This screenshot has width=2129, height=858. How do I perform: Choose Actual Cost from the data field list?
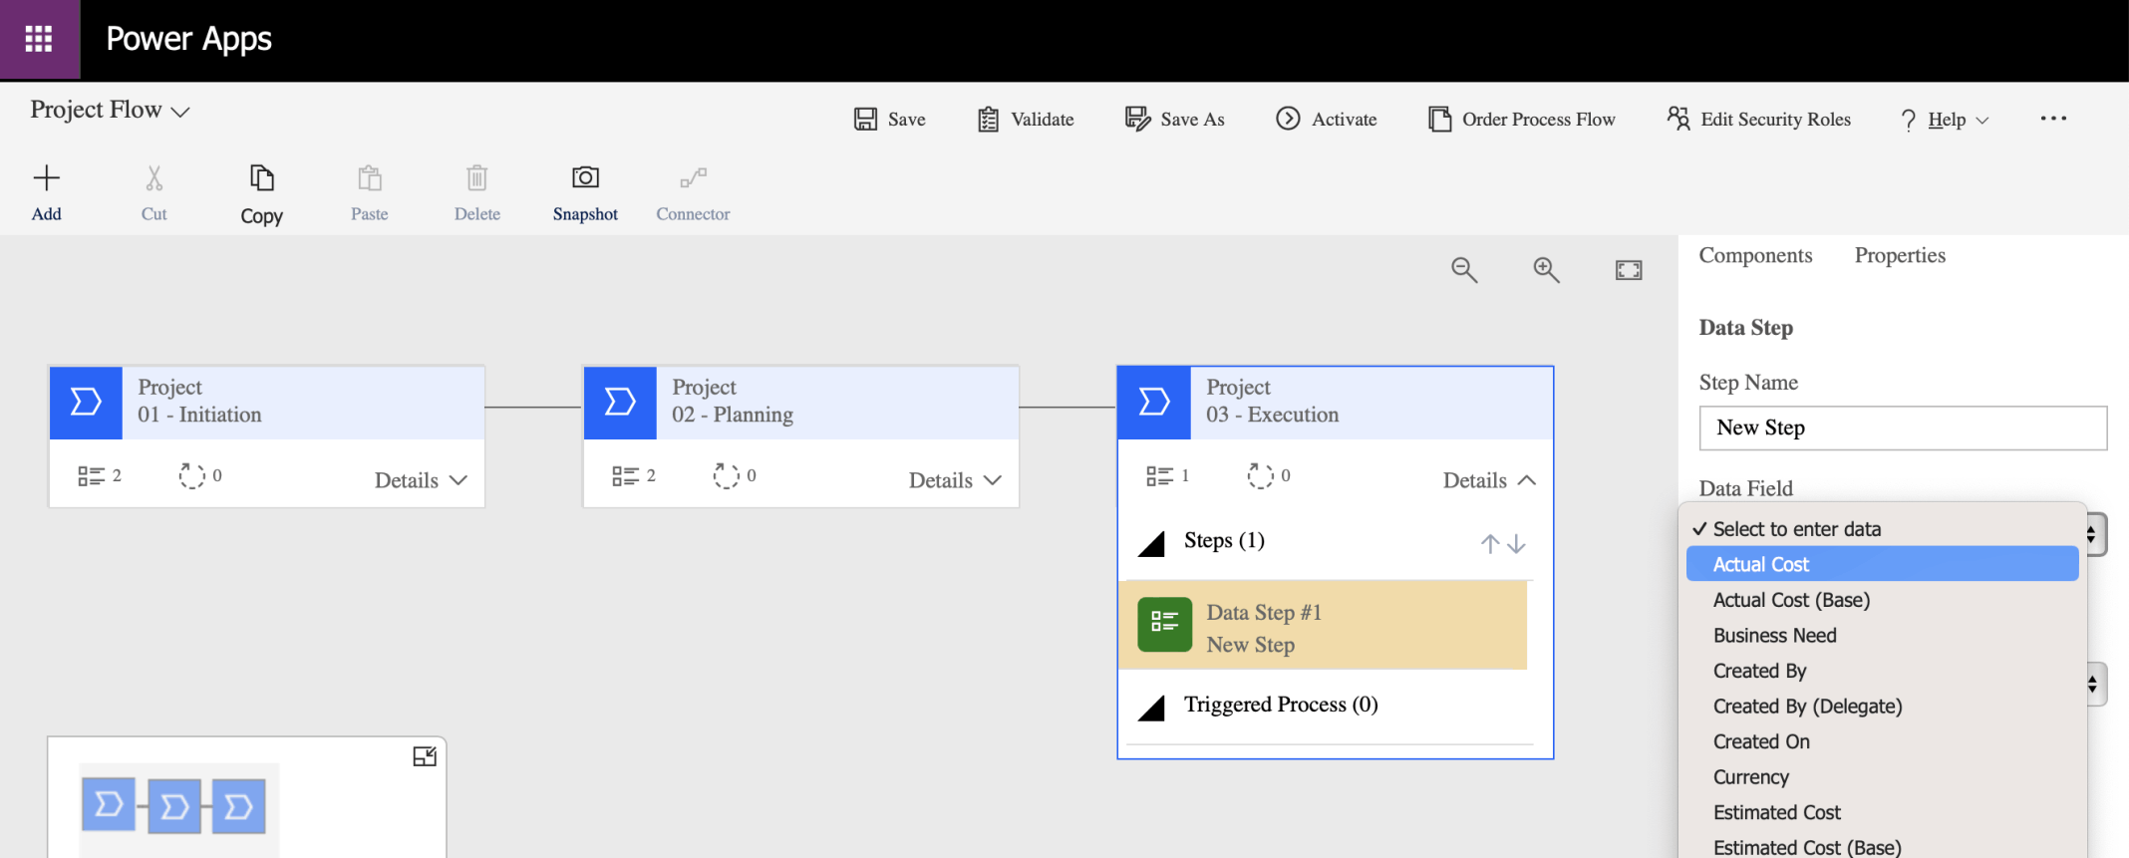click(1760, 564)
